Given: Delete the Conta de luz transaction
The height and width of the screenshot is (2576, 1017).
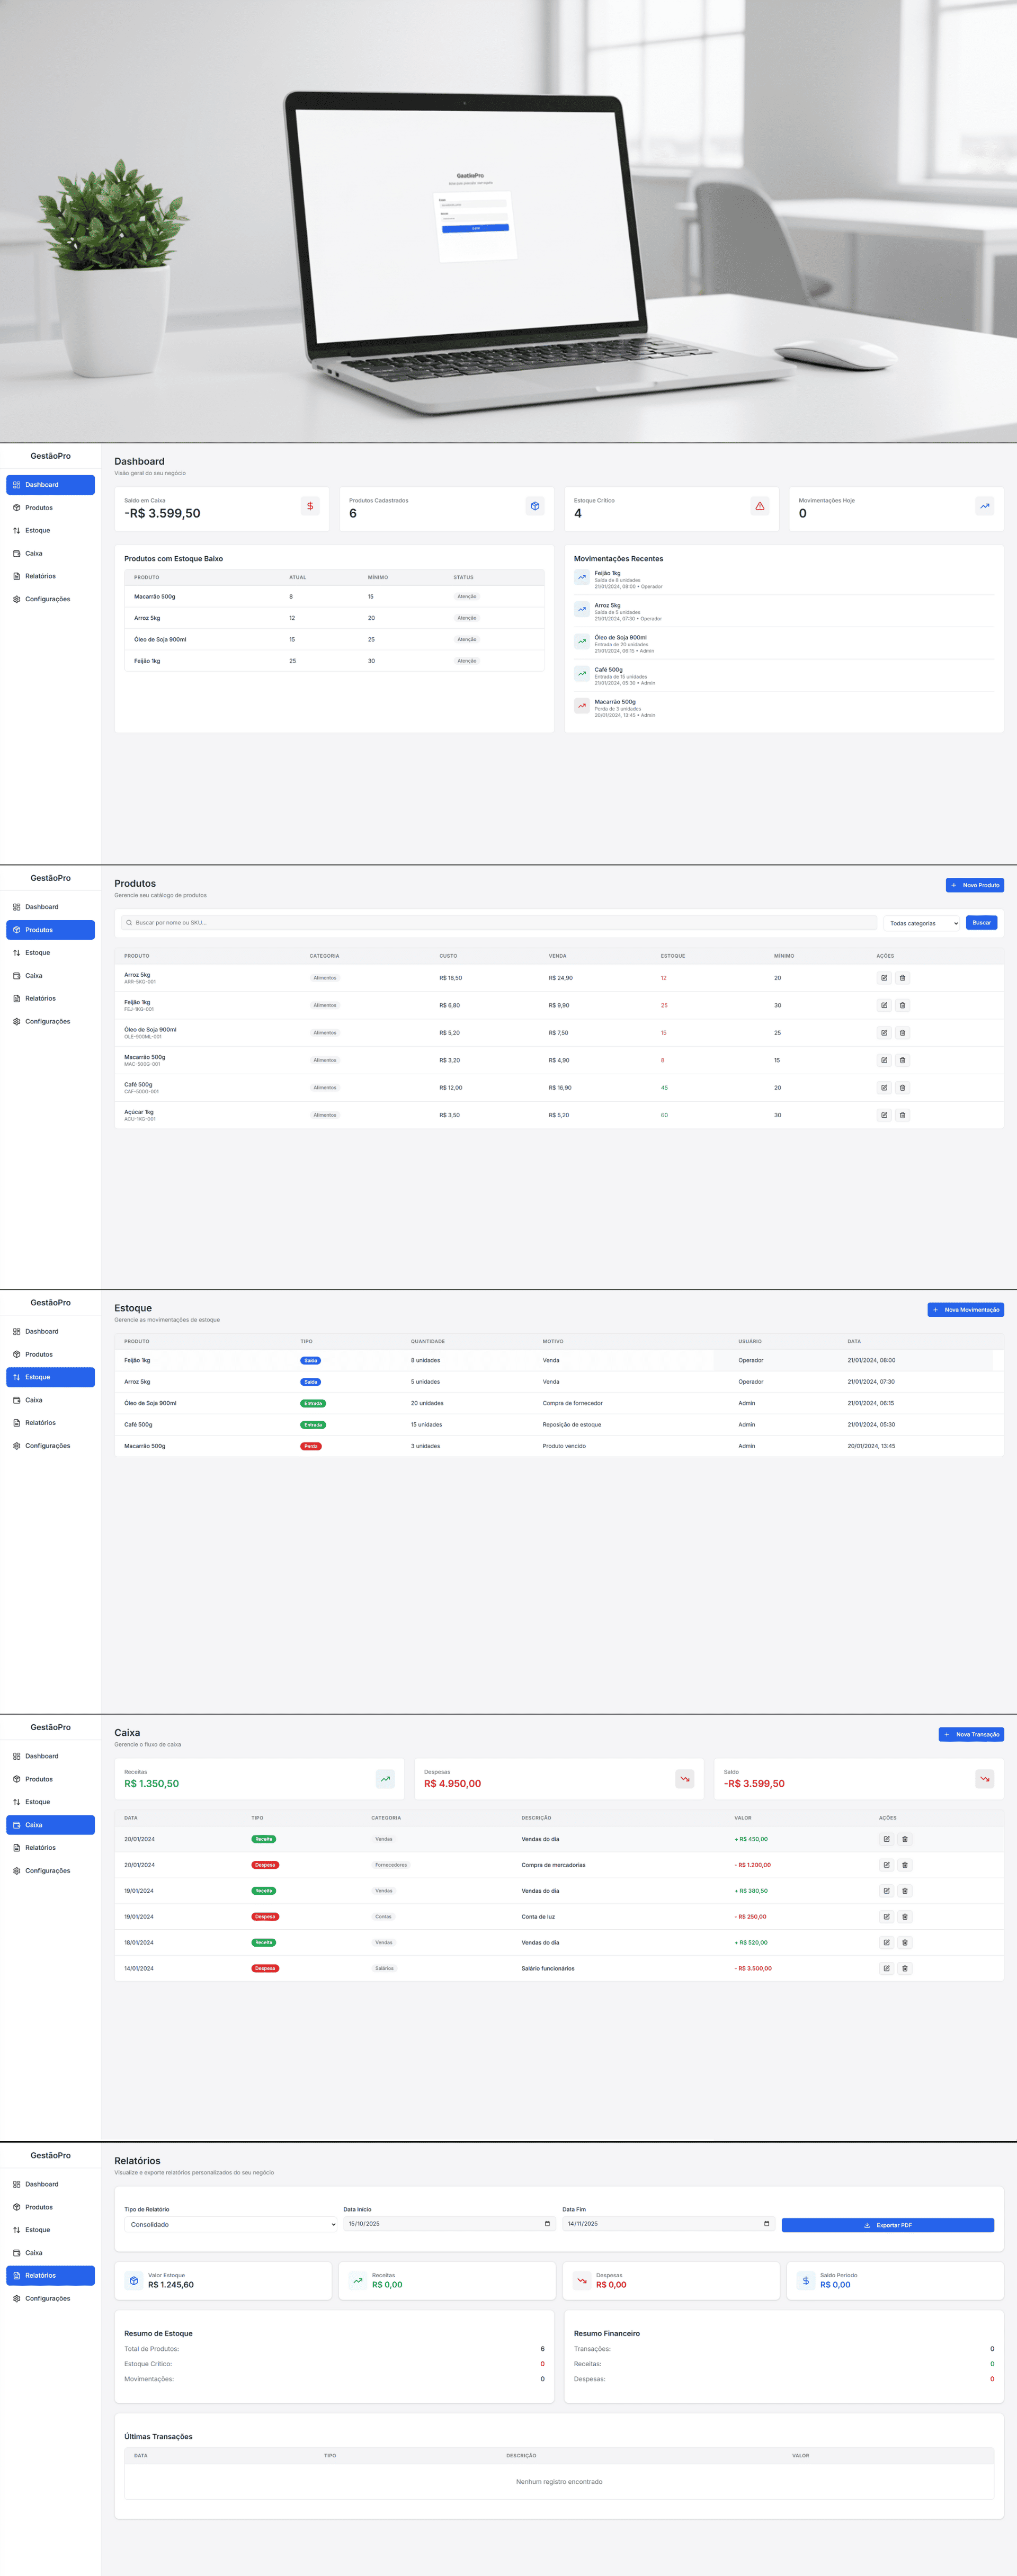Looking at the screenshot, I should point(905,1917).
